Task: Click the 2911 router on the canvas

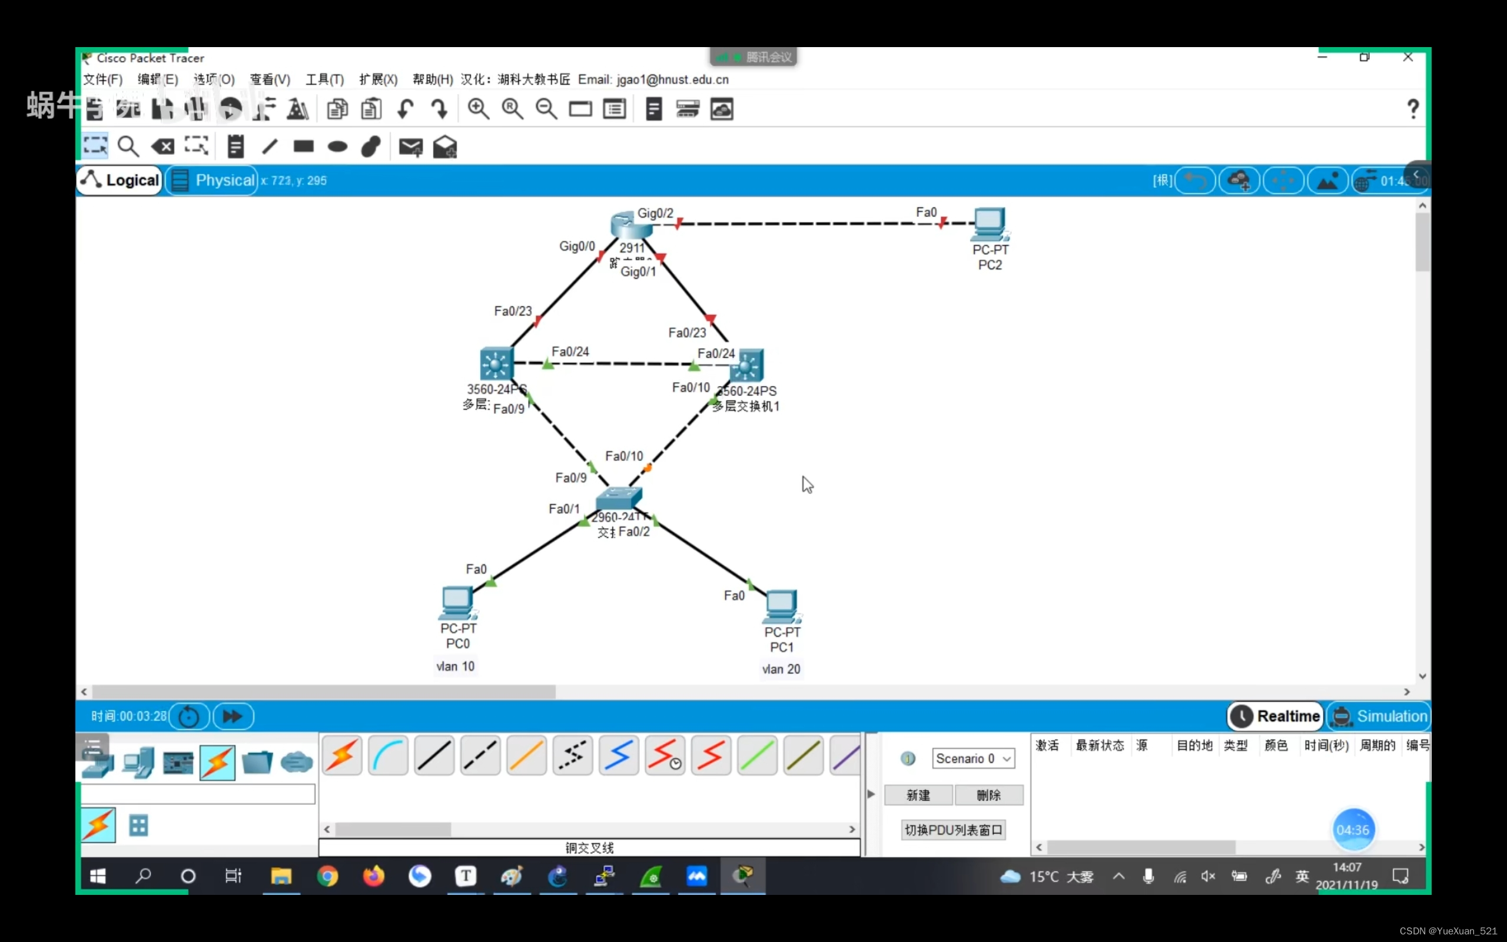Action: 631,225
